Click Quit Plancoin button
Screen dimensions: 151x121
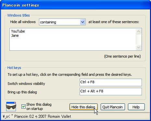tap(113, 107)
